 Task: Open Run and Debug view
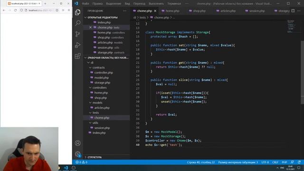77,45
